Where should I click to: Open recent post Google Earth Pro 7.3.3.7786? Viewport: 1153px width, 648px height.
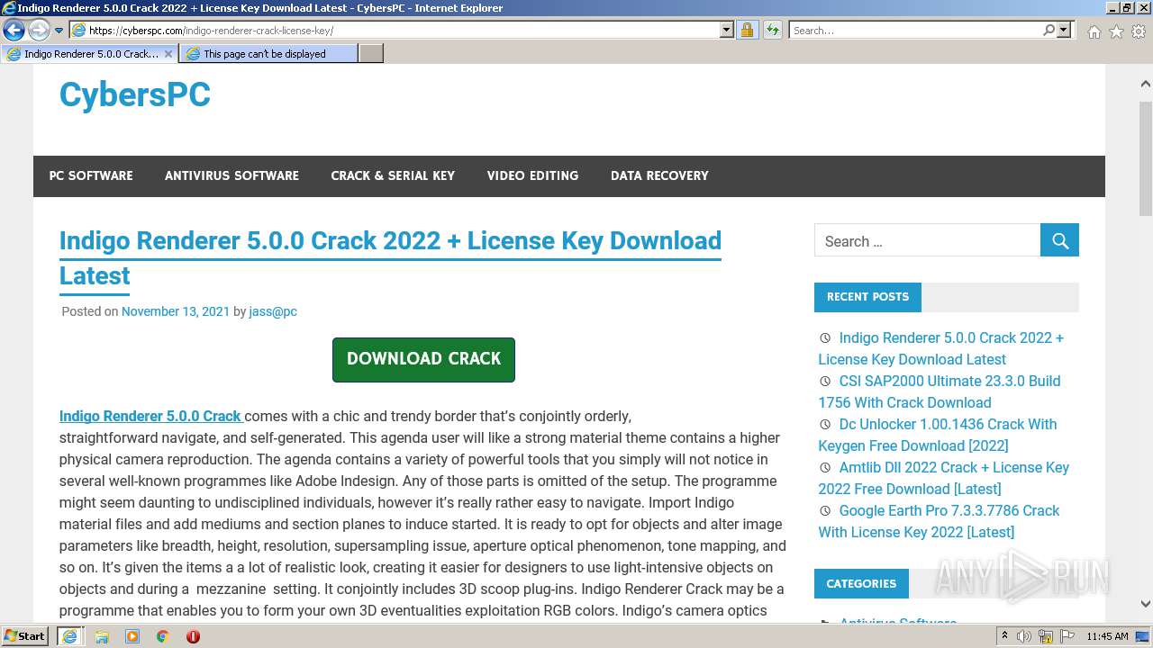(939, 521)
